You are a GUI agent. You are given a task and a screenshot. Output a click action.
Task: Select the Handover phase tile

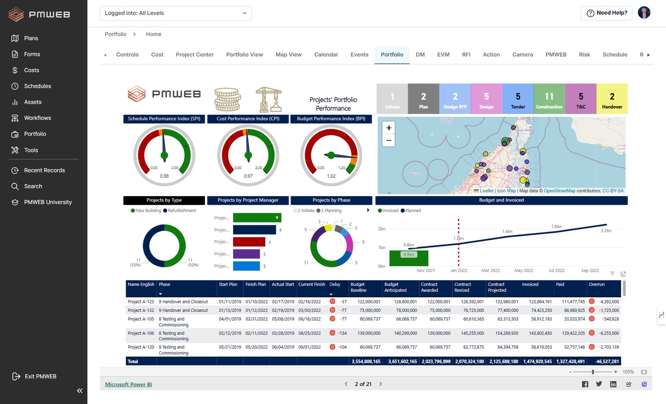(612, 99)
